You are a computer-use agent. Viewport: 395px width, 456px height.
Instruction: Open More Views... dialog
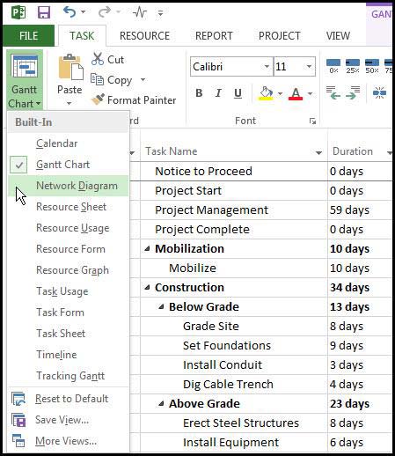pos(68,441)
